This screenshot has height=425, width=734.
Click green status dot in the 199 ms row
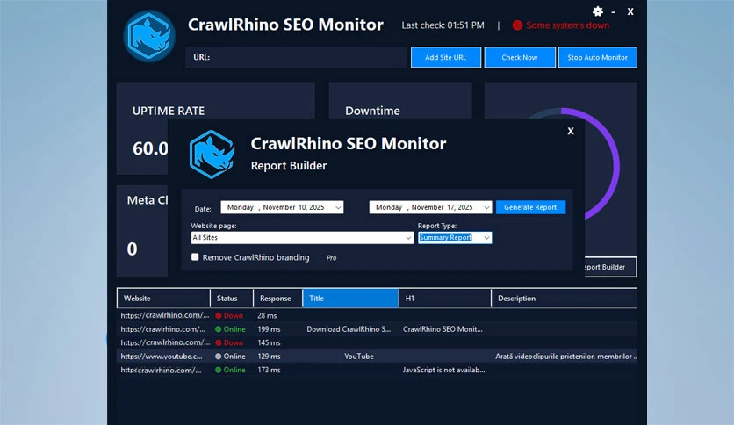218,329
